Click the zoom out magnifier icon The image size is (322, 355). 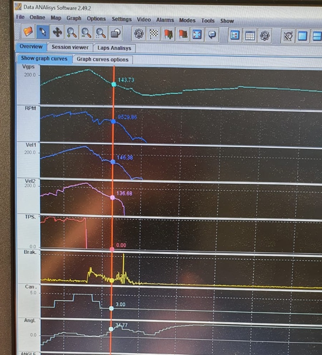click(86, 32)
